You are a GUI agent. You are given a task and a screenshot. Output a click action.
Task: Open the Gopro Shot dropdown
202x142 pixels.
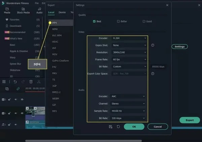coord(129,45)
